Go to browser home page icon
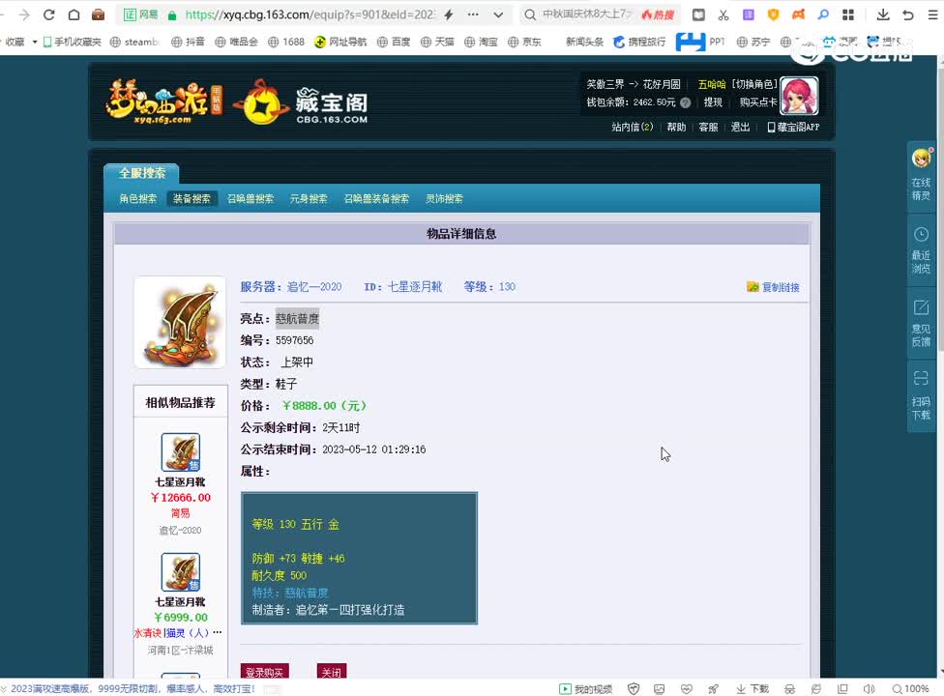 [74, 14]
